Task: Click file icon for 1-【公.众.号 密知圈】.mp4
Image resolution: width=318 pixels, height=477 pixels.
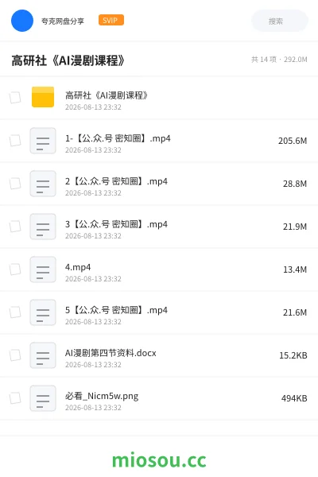Action: coord(43,141)
